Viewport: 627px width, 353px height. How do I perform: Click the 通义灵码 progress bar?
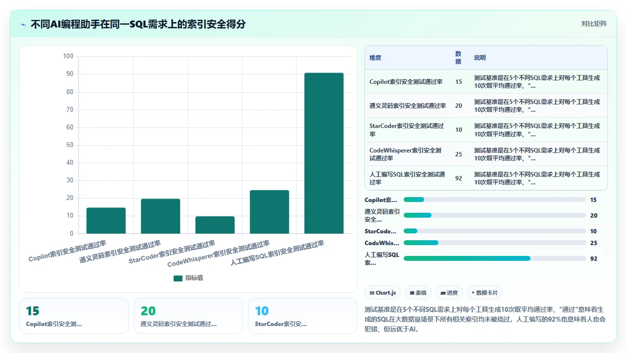tap(495, 215)
